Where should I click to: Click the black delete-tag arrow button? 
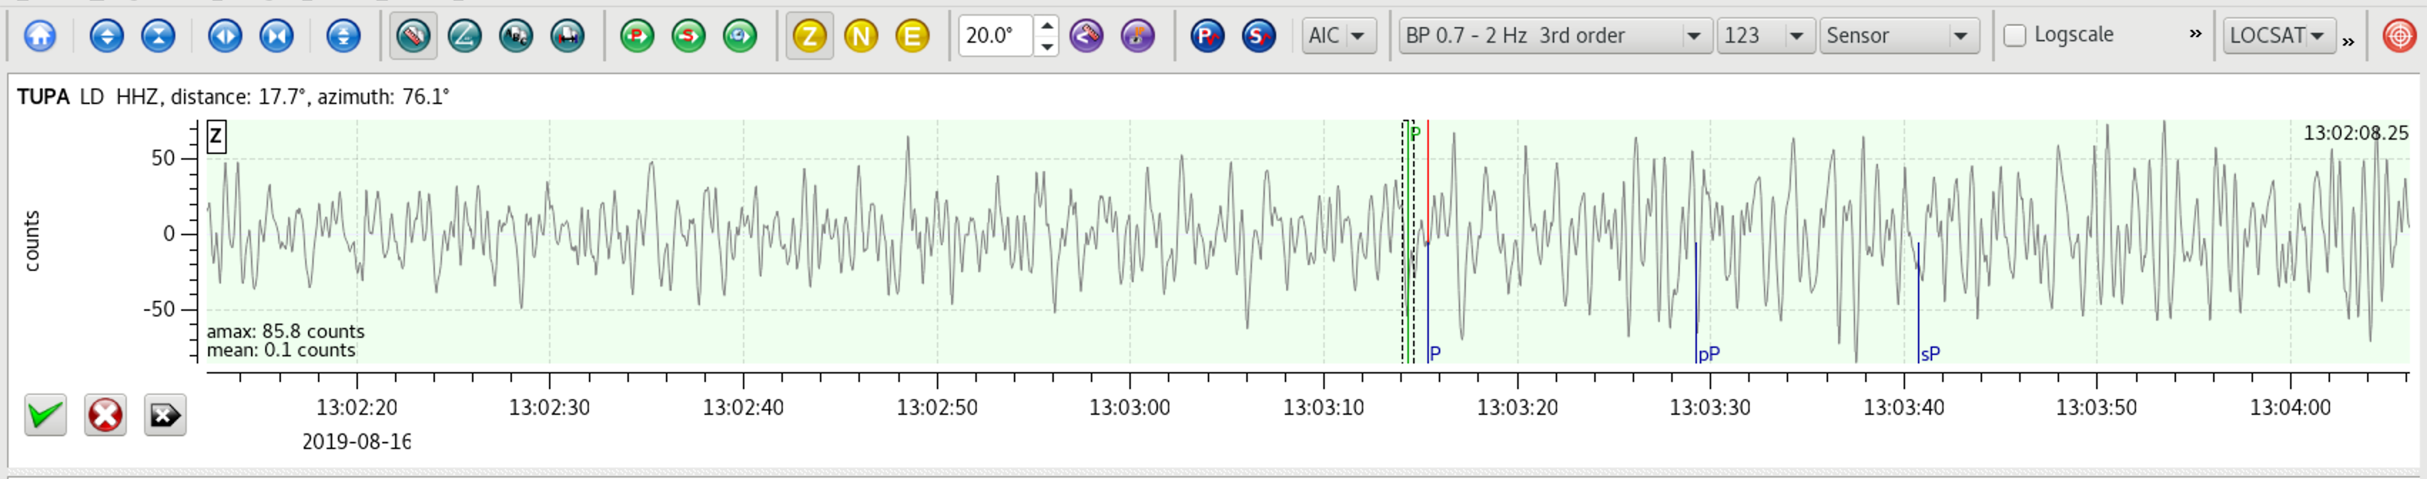pos(165,415)
